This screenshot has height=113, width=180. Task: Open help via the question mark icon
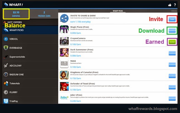[x=175, y=5]
